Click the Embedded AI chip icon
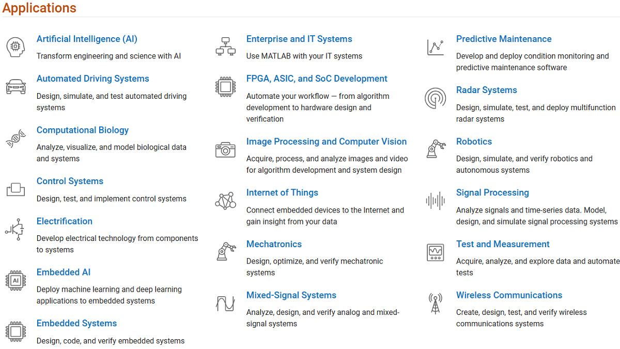The height and width of the screenshot is (349, 620). [16, 281]
